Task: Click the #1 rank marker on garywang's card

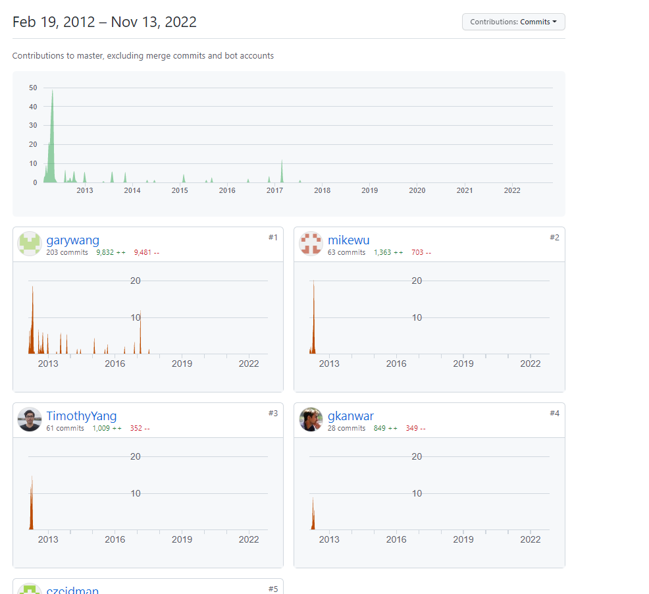Action: (x=273, y=237)
